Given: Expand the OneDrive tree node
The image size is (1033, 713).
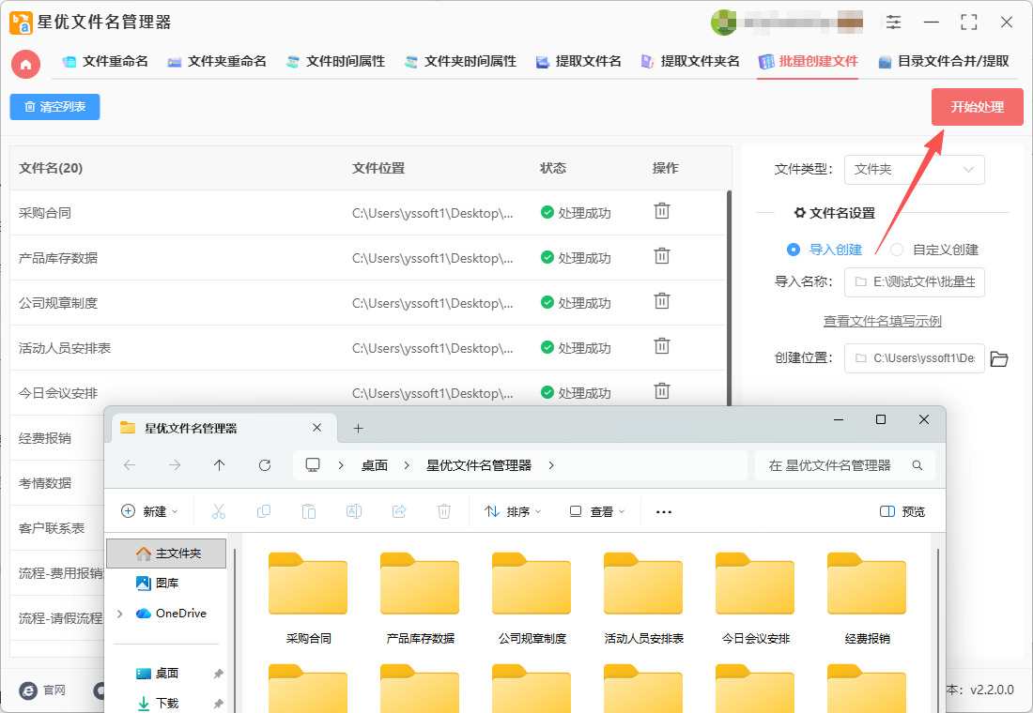Looking at the screenshot, I should 119,614.
